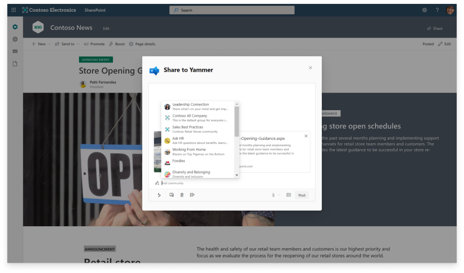
Task: Choose Diversity and Belonging community
Action: (198, 174)
